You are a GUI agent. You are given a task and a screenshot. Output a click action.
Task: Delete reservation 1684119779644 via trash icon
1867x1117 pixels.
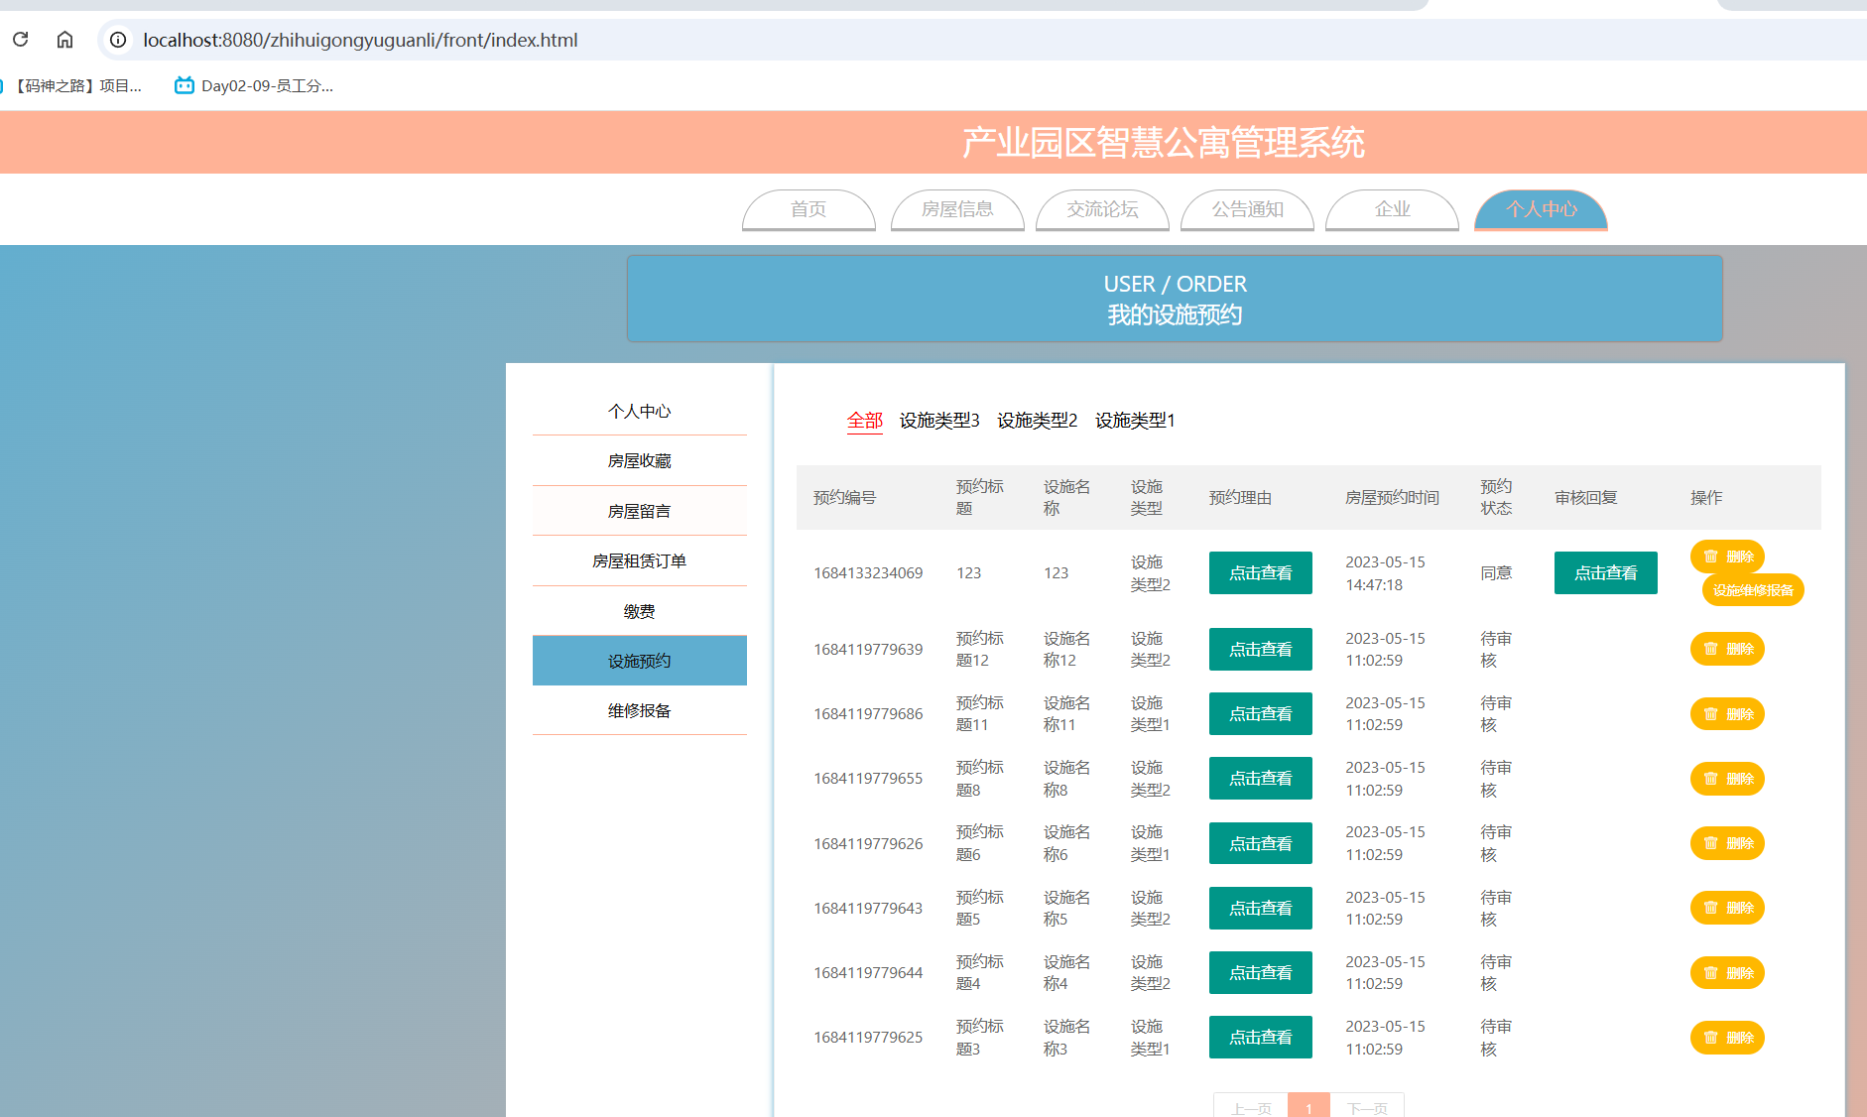[x=1727, y=973]
